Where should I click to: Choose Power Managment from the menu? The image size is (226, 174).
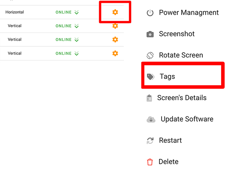click(189, 12)
